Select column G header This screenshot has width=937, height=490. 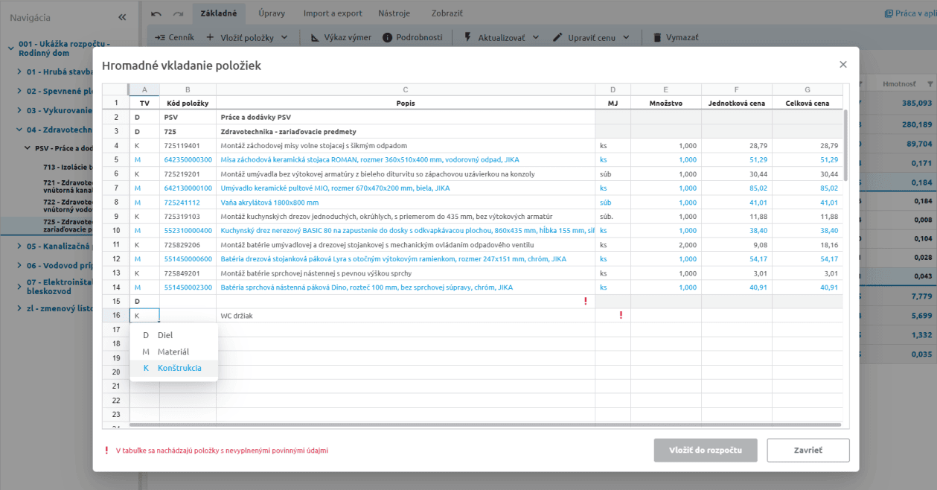coord(808,90)
